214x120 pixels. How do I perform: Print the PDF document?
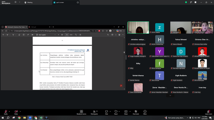(x=112, y=35)
